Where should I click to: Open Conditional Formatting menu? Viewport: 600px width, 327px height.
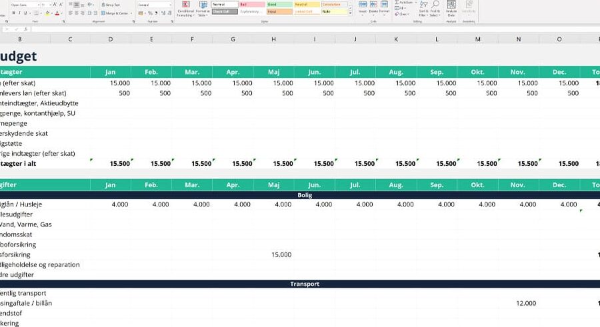(185, 9)
